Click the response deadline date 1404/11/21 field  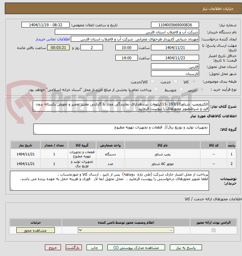click(x=175, y=47)
